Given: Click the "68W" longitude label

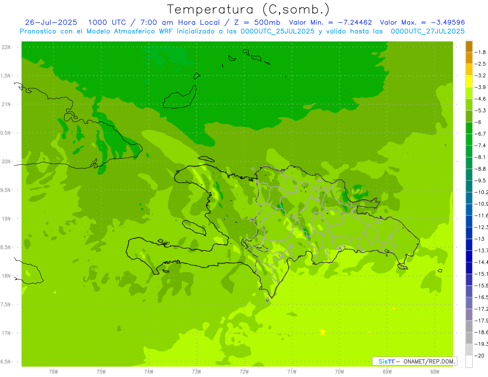Looking at the screenshot, I should pyautogui.click(x=434, y=372).
